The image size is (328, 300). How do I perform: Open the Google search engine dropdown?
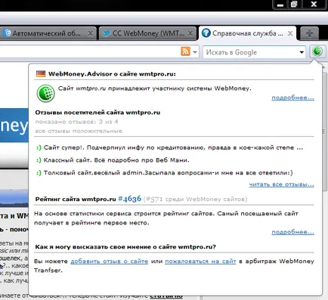point(302,52)
